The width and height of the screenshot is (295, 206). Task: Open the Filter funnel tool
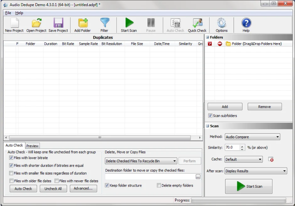coord(104,23)
